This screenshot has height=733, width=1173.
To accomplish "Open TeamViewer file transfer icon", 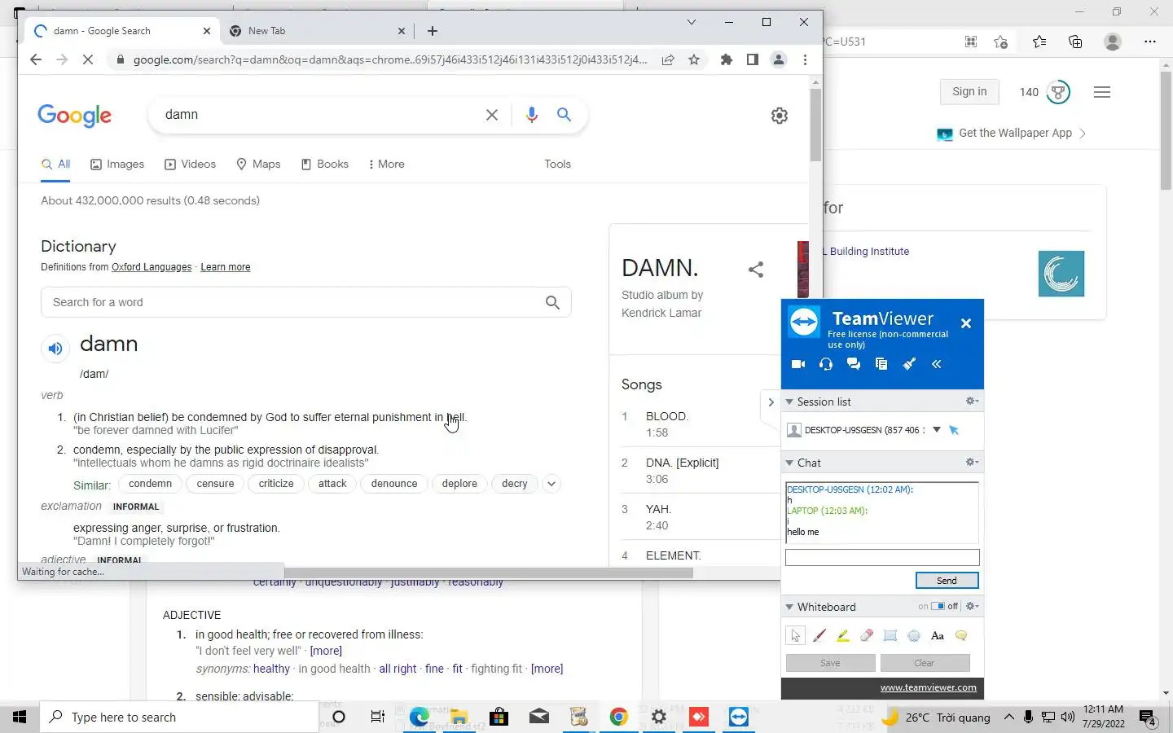I will point(881,364).
